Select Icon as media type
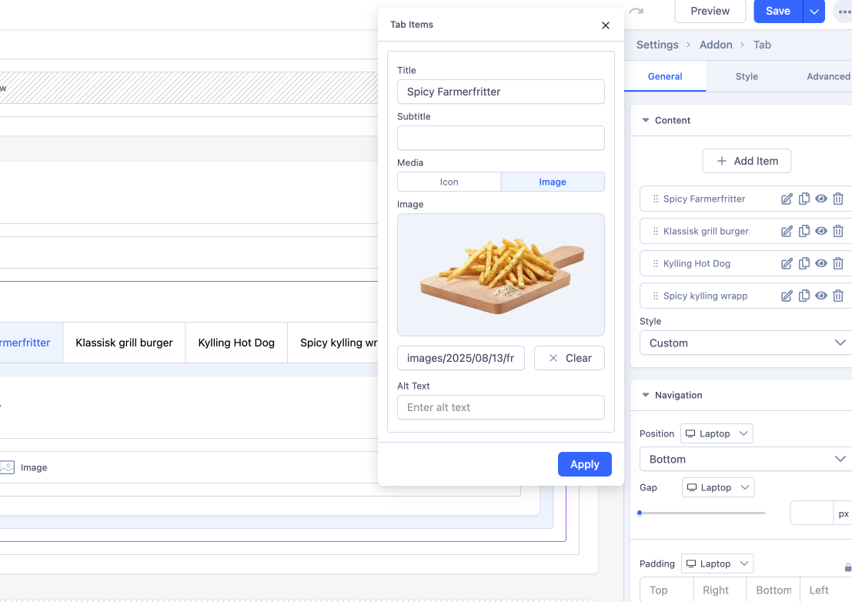The width and height of the screenshot is (852, 602). (x=449, y=182)
